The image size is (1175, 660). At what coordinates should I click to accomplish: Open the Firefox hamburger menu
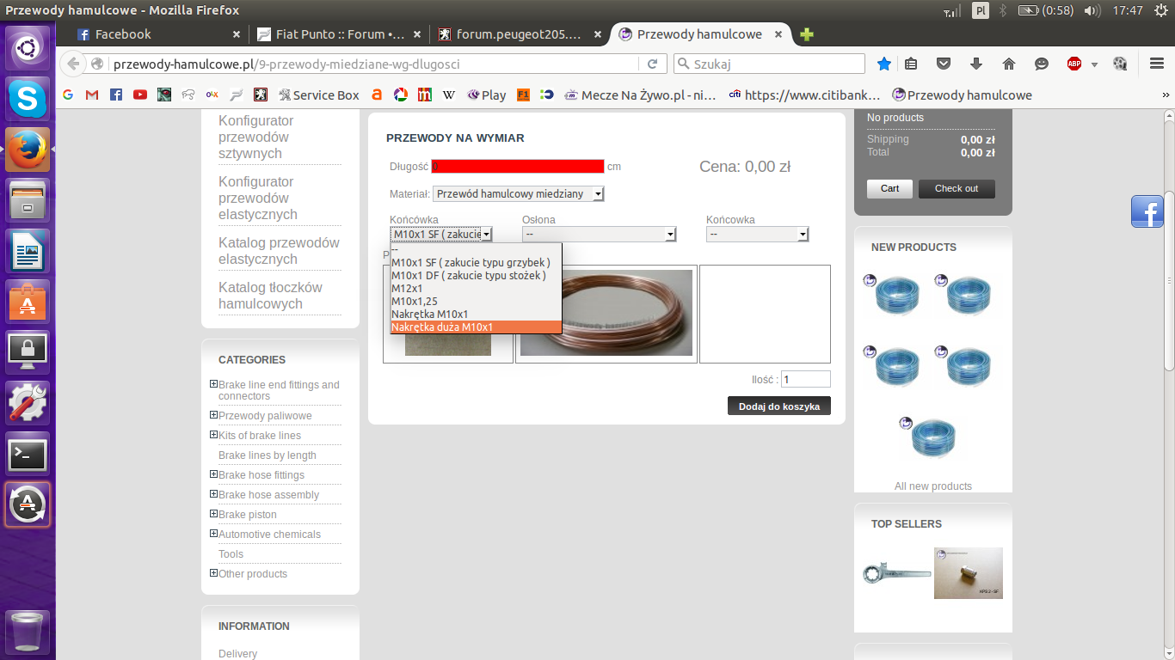pos(1157,64)
